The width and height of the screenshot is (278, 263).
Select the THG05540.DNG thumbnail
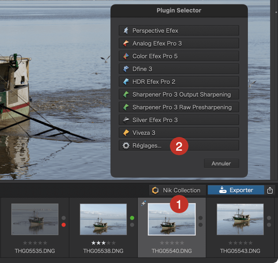point(172,219)
